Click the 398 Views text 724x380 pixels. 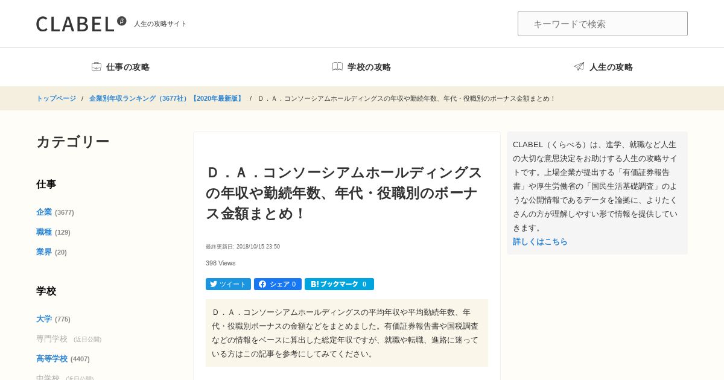pyautogui.click(x=221, y=263)
